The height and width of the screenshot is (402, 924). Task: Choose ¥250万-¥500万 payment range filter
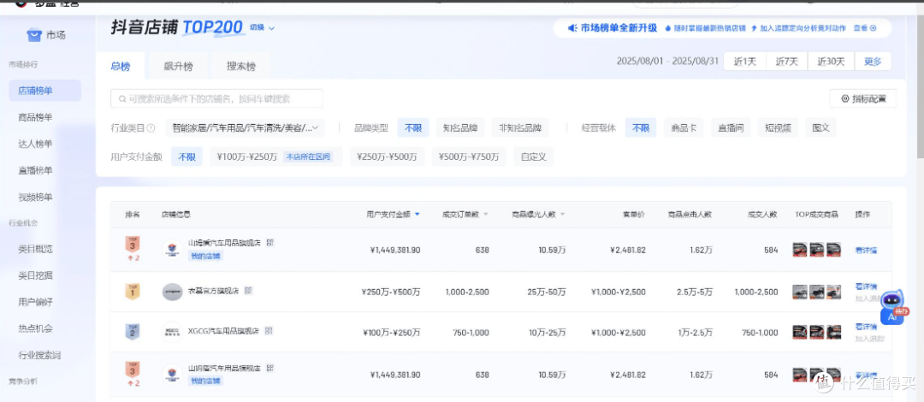pos(388,157)
